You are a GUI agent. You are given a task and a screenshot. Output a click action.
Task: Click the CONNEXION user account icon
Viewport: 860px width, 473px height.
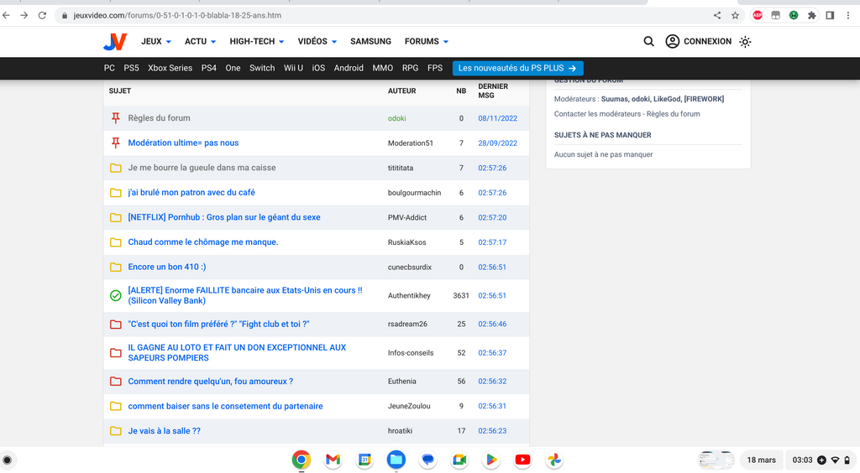[673, 41]
